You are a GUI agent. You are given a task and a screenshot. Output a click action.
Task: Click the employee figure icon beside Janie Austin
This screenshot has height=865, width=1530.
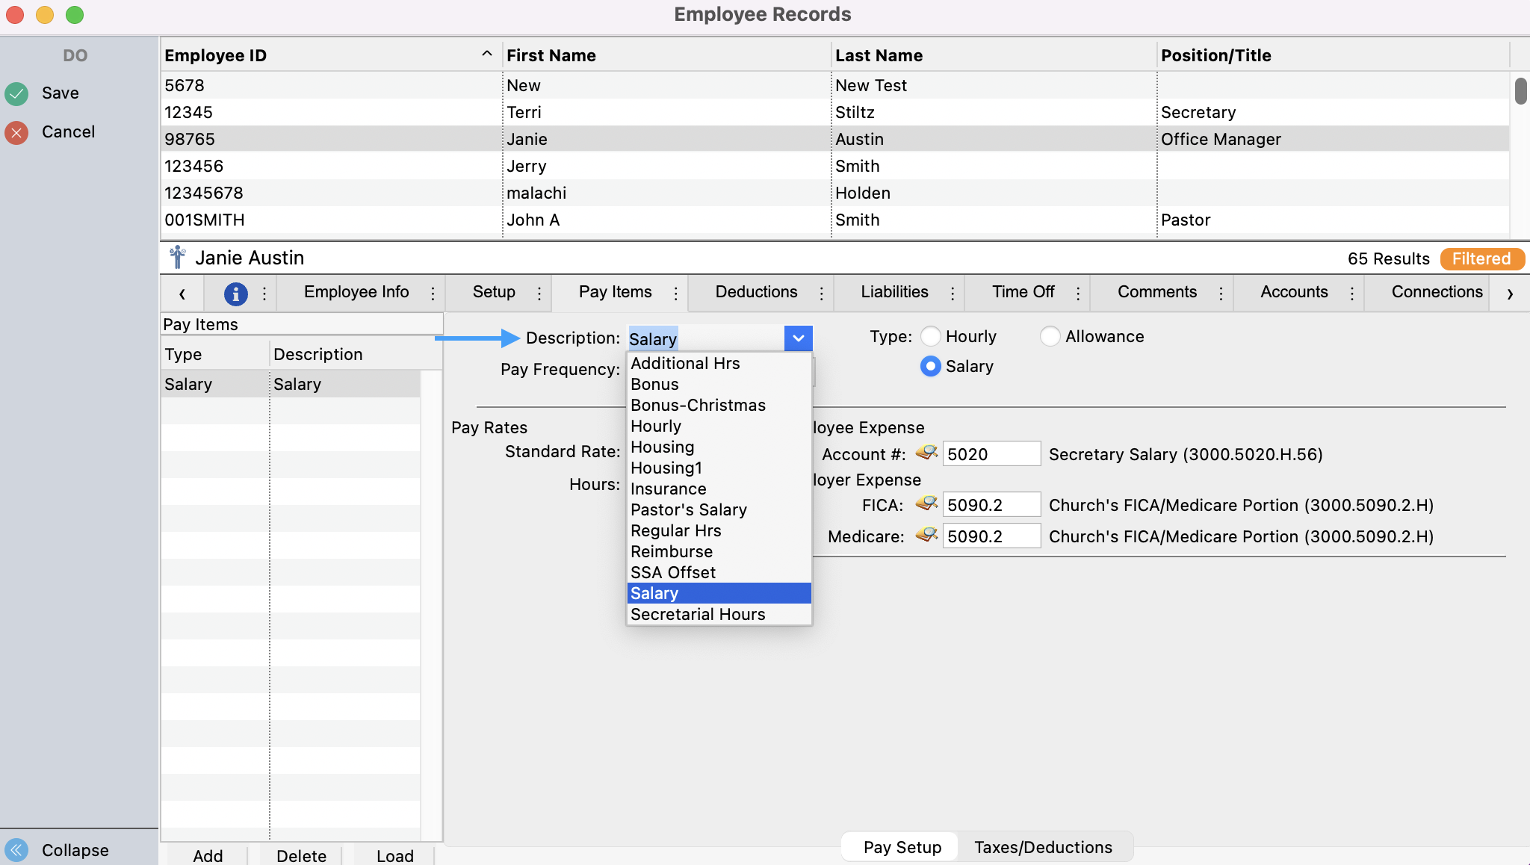(177, 258)
